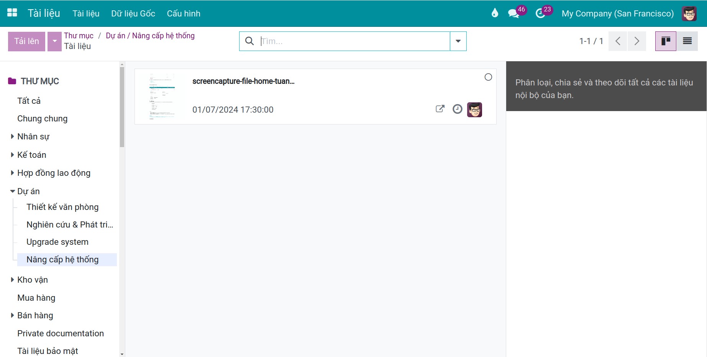The width and height of the screenshot is (707, 357).
Task: Switch to kanban view
Action: coord(666,41)
